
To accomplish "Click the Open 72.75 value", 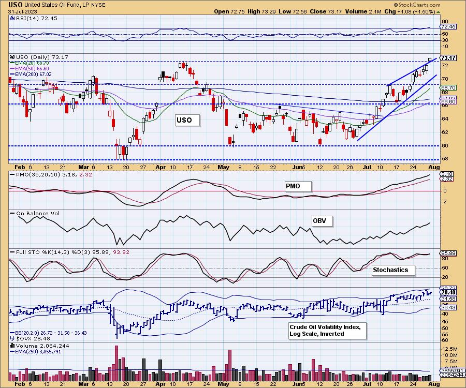I will [229, 11].
